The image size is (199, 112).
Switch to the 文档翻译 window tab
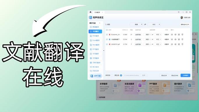(x=97, y=12)
